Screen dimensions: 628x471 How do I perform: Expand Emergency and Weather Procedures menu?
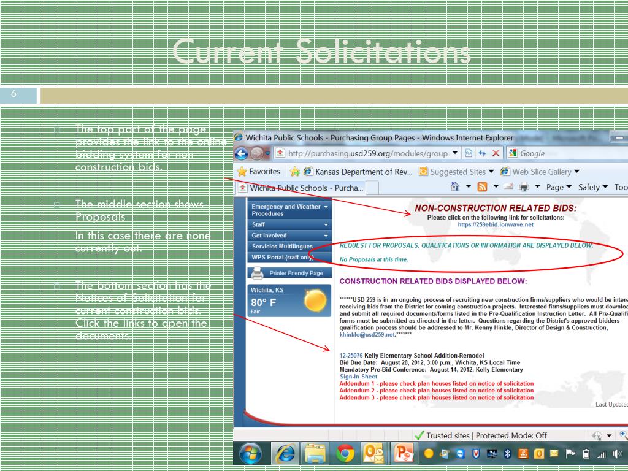tap(289, 210)
